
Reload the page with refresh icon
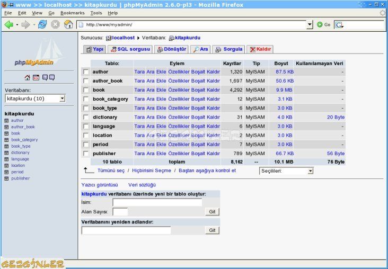coord(42,24)
